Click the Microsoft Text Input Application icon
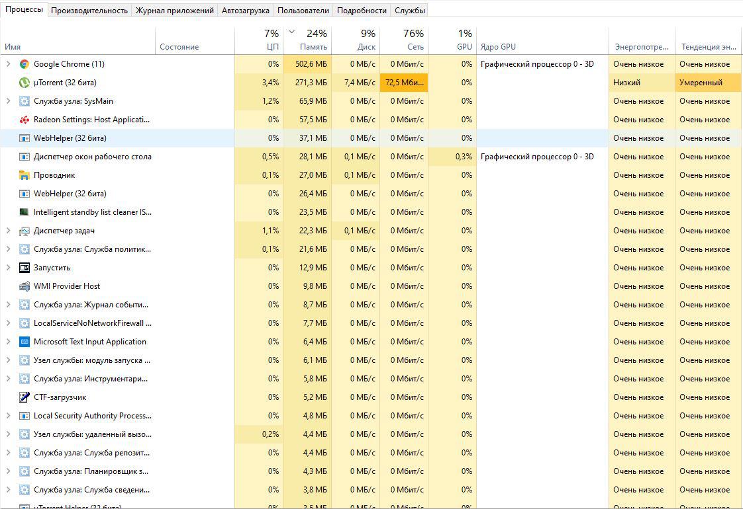The width and height of the screenshot is (743, 509). [x=25, y=342]
